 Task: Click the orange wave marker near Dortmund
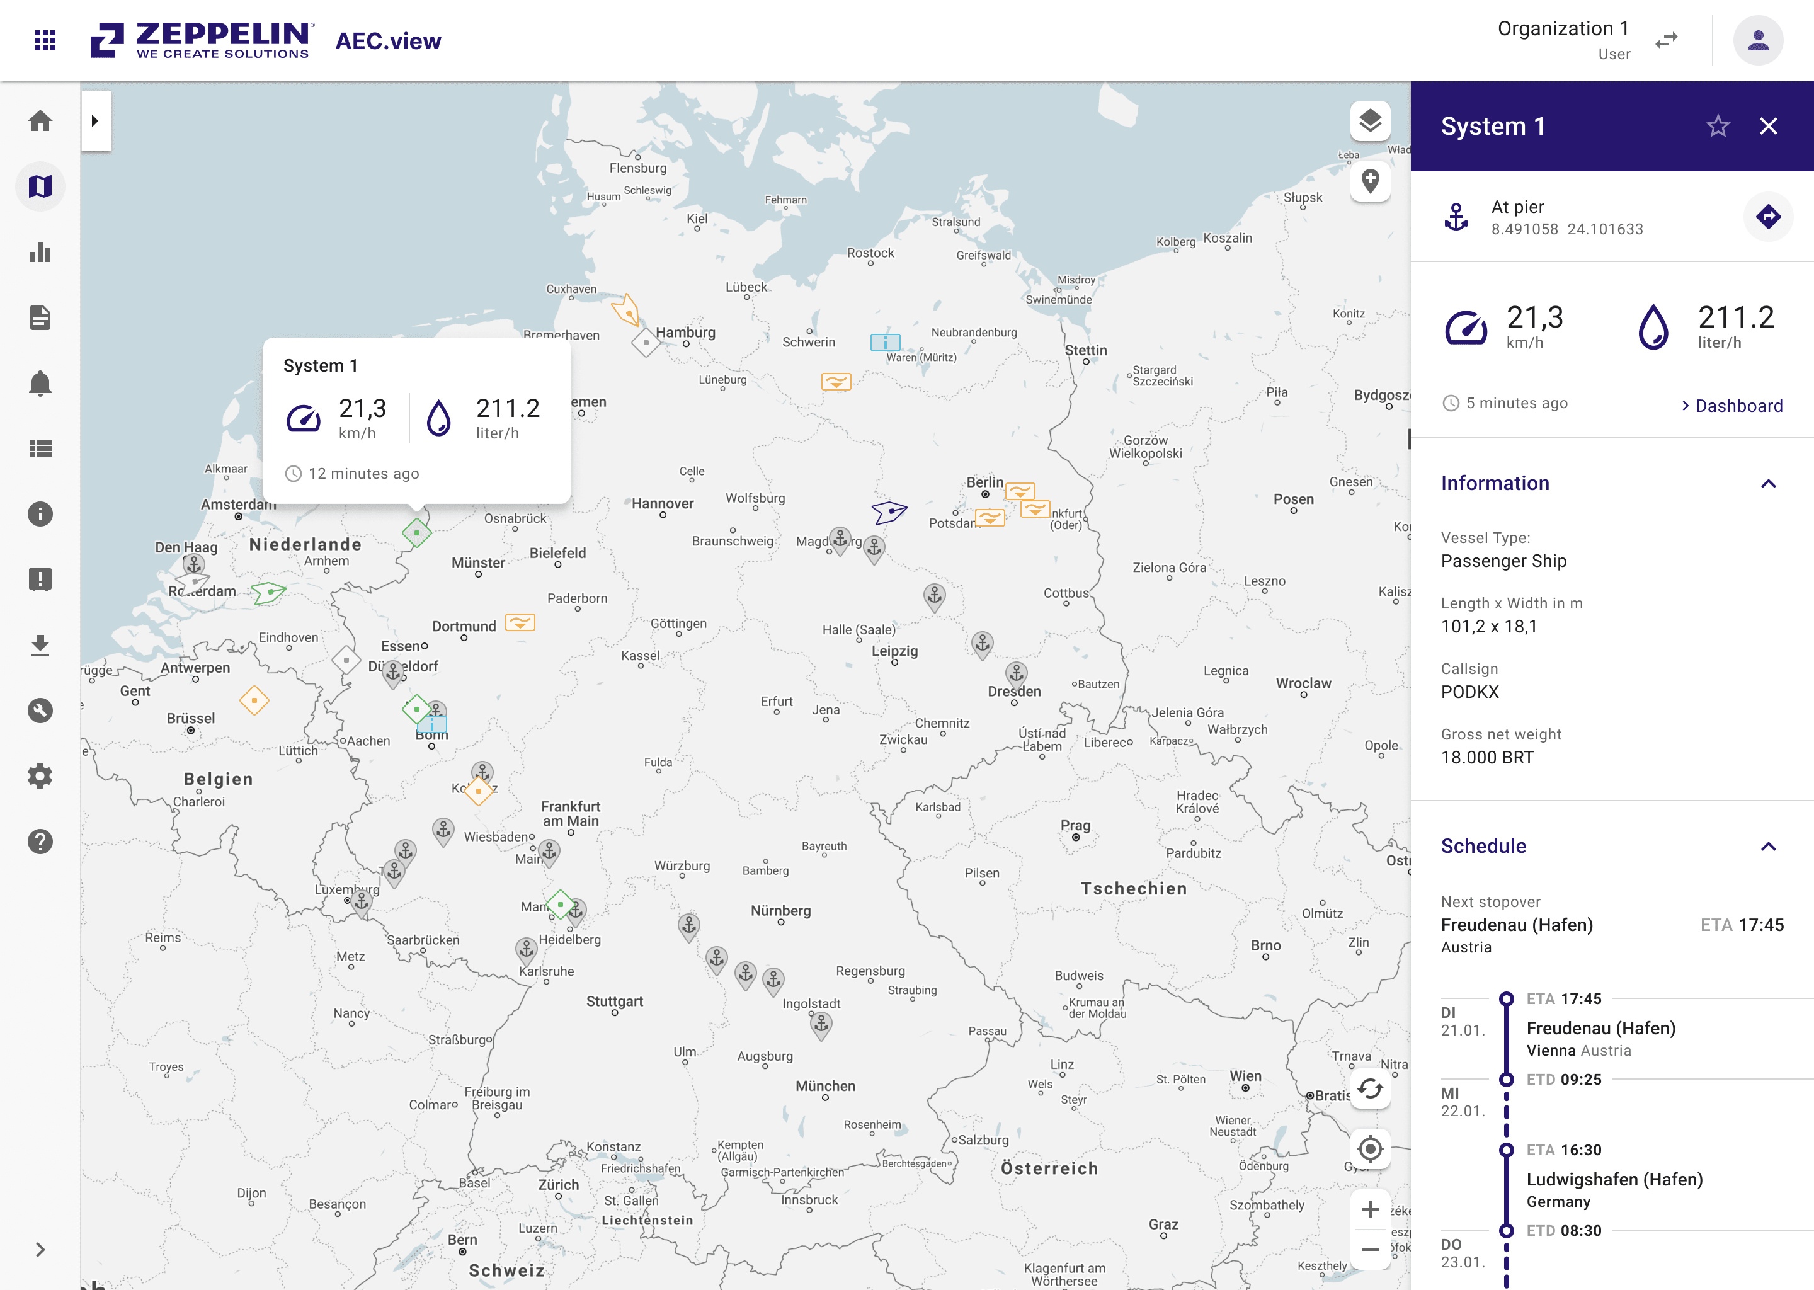[x=520, y=623]
